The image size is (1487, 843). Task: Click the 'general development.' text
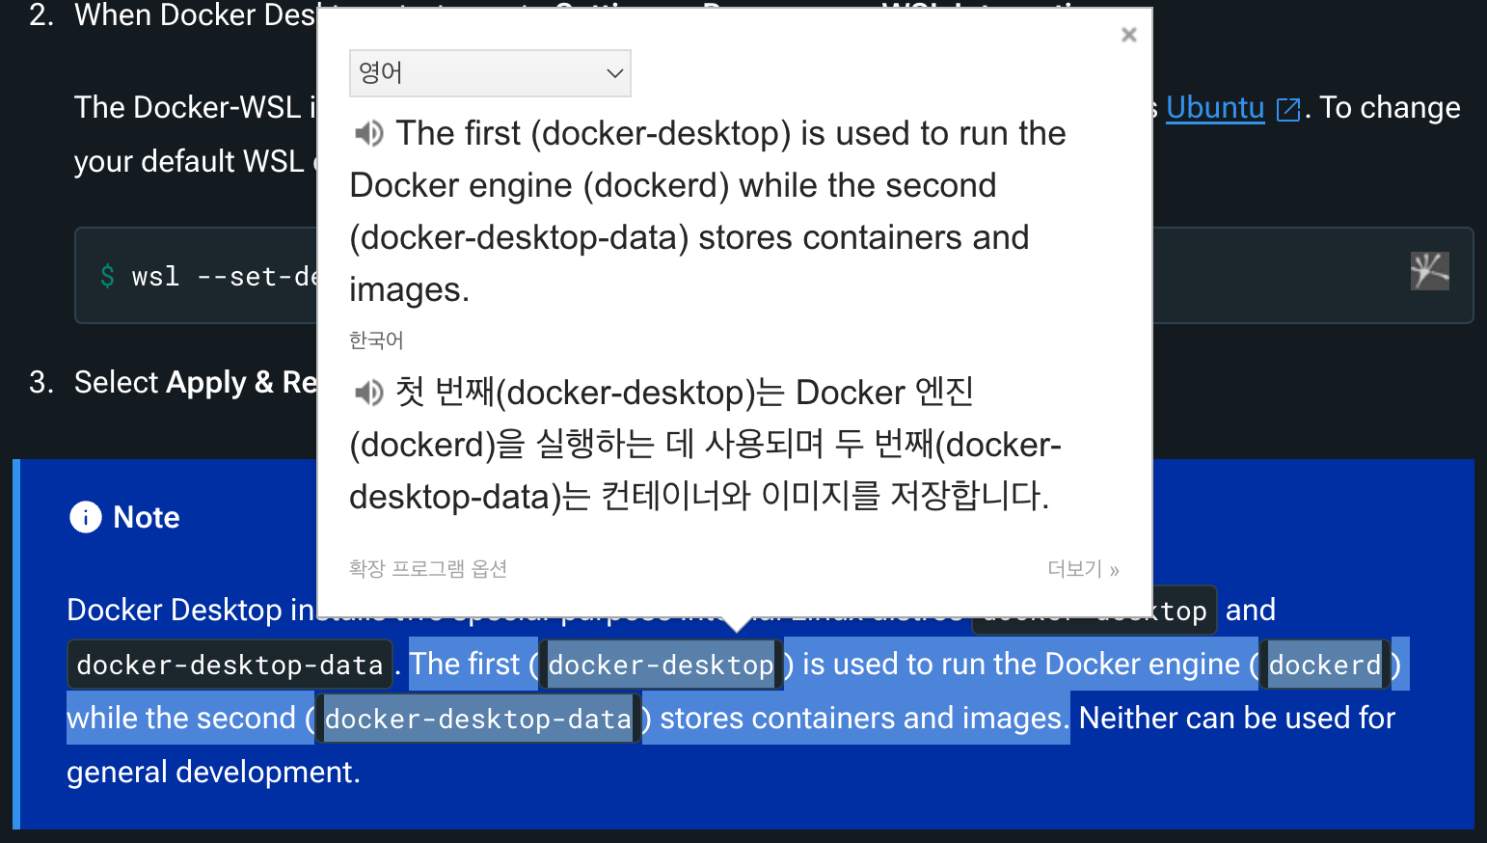pyautogui.click(x=213, y=772)
